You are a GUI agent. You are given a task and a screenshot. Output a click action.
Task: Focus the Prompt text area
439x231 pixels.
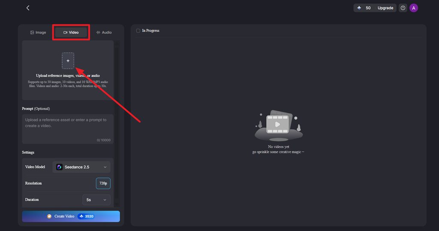coord(68,129)
